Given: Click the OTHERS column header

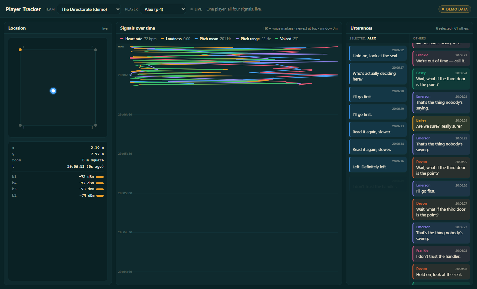Looking at the screenshot, I should 419,39.
